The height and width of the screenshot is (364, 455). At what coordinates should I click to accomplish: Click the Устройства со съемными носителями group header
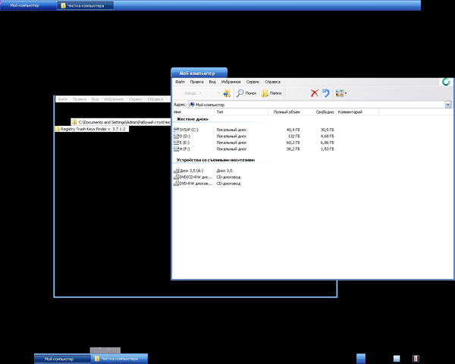pos(215,160)
